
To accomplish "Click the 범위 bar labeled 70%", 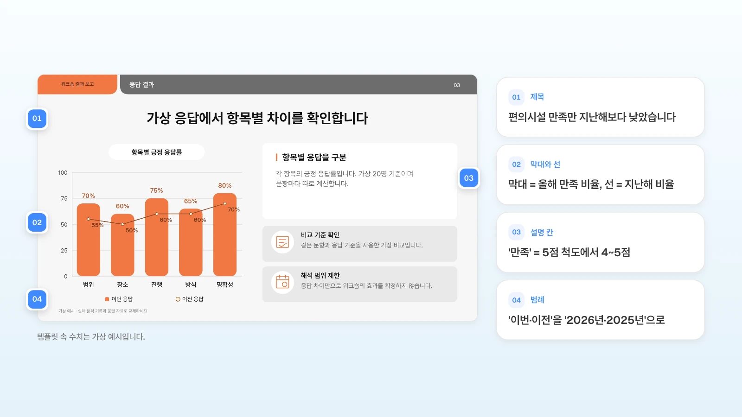I will tap(89, 240).
